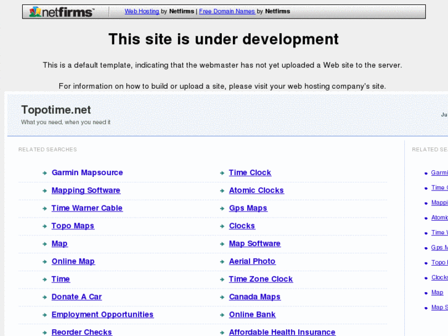Click the arrow bullet beside Canada Maps
Viewport: 448px width, 336px height.
tap(222, 297)
